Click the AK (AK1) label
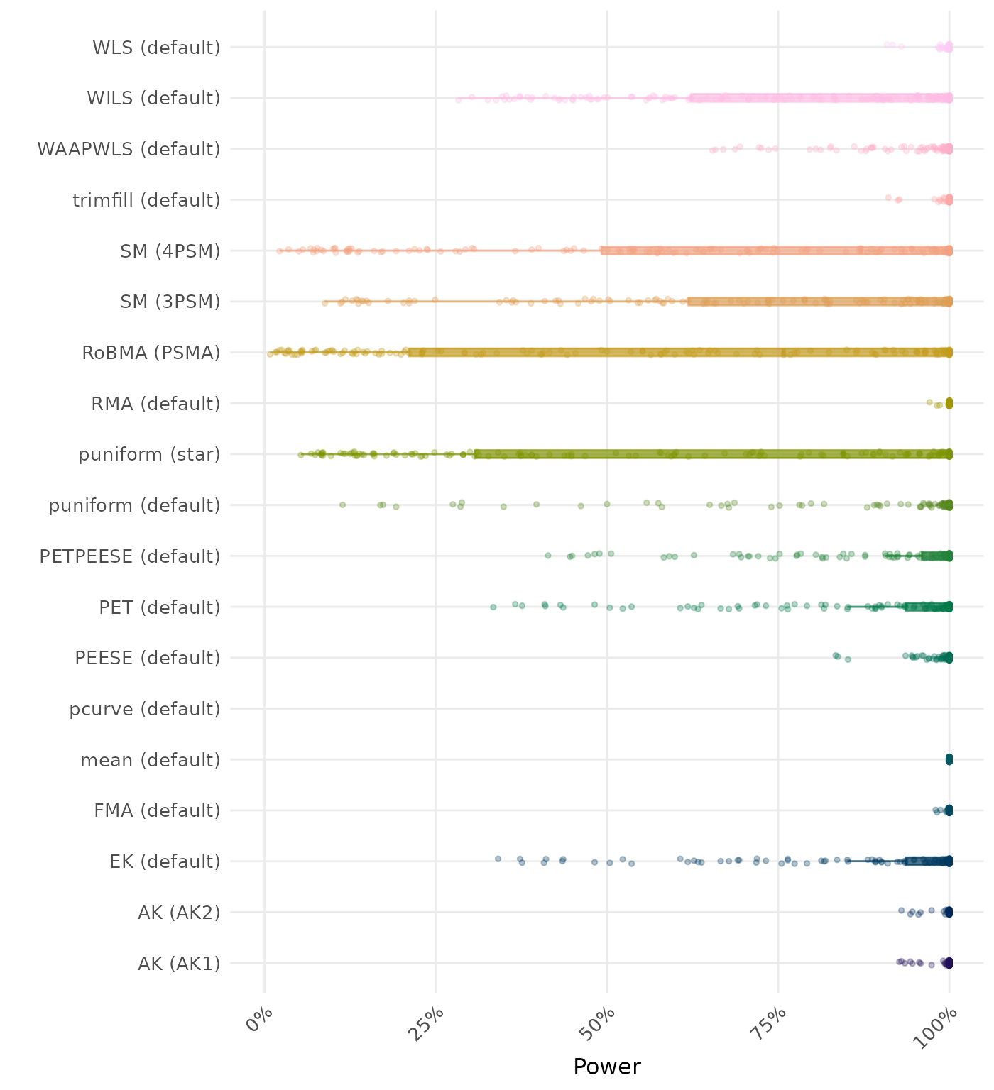Image resolution: width=994 pixels, height=1090 pixels. pos(179,964)
